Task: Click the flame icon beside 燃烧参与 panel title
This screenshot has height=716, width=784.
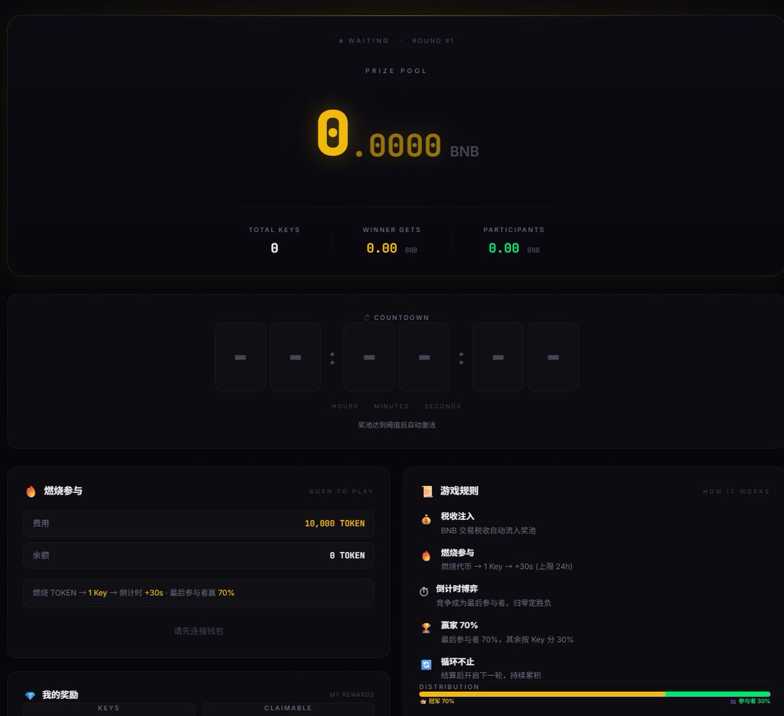Action: 31,491
